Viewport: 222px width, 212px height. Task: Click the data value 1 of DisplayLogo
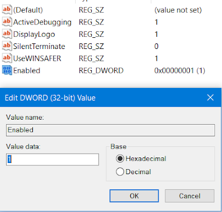pyautogui.click(x=156, y=34)
